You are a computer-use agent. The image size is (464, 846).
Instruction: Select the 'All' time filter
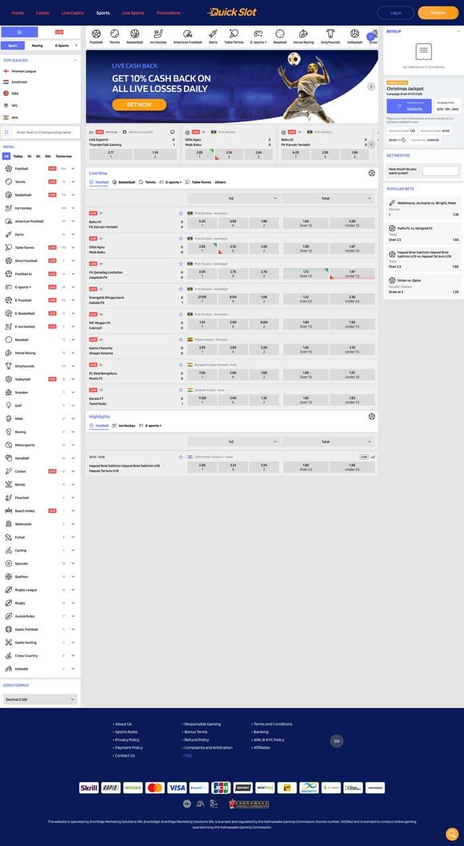(6, 156)
